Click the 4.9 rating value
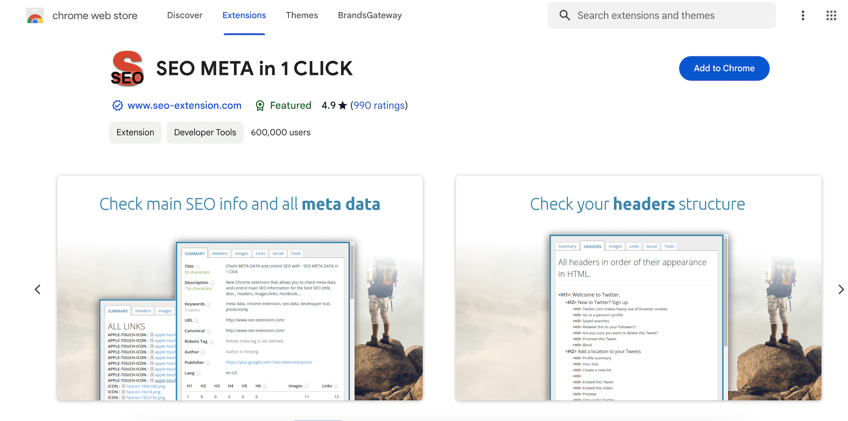Viewport: 848px width, 421px height. click(329, 106)
